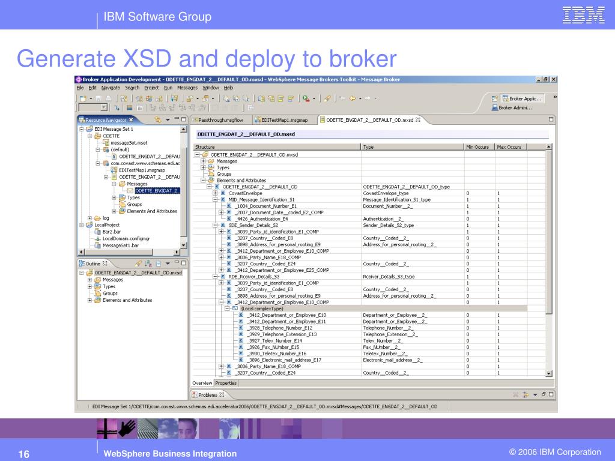Click the pencil icon in Outline toolbar
The height and width of the screenshot is (461, 615).
138,264
